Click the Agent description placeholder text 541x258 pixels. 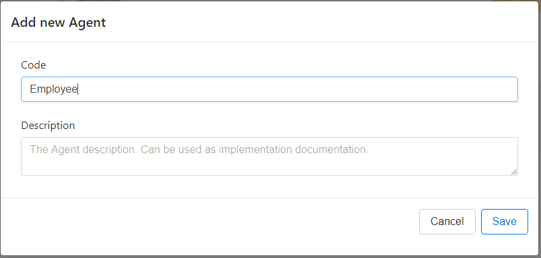tap(199, 150)
